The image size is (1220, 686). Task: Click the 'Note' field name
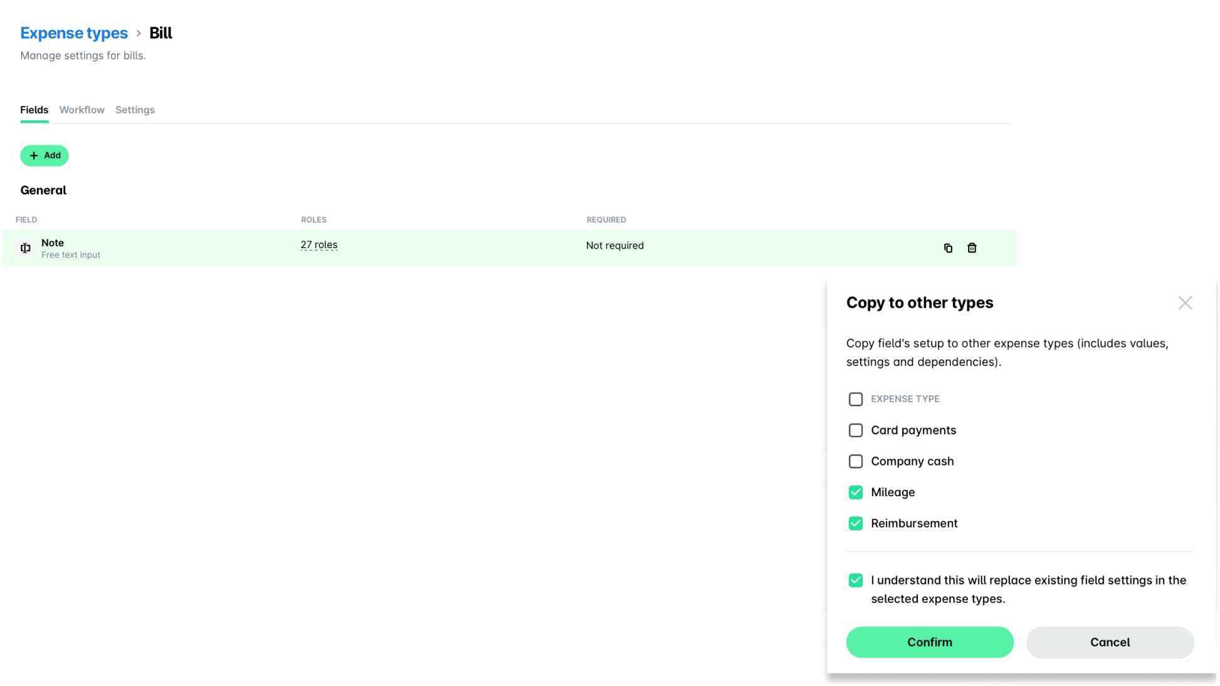pyautogui.click(x=53, y=242)
